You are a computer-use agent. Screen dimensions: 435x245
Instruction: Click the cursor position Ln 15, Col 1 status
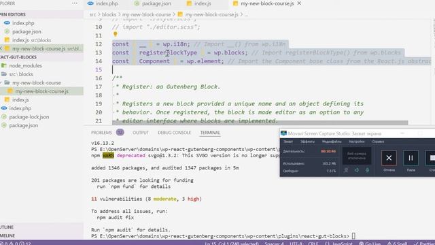pyautogui.click(x=232, y=244)
